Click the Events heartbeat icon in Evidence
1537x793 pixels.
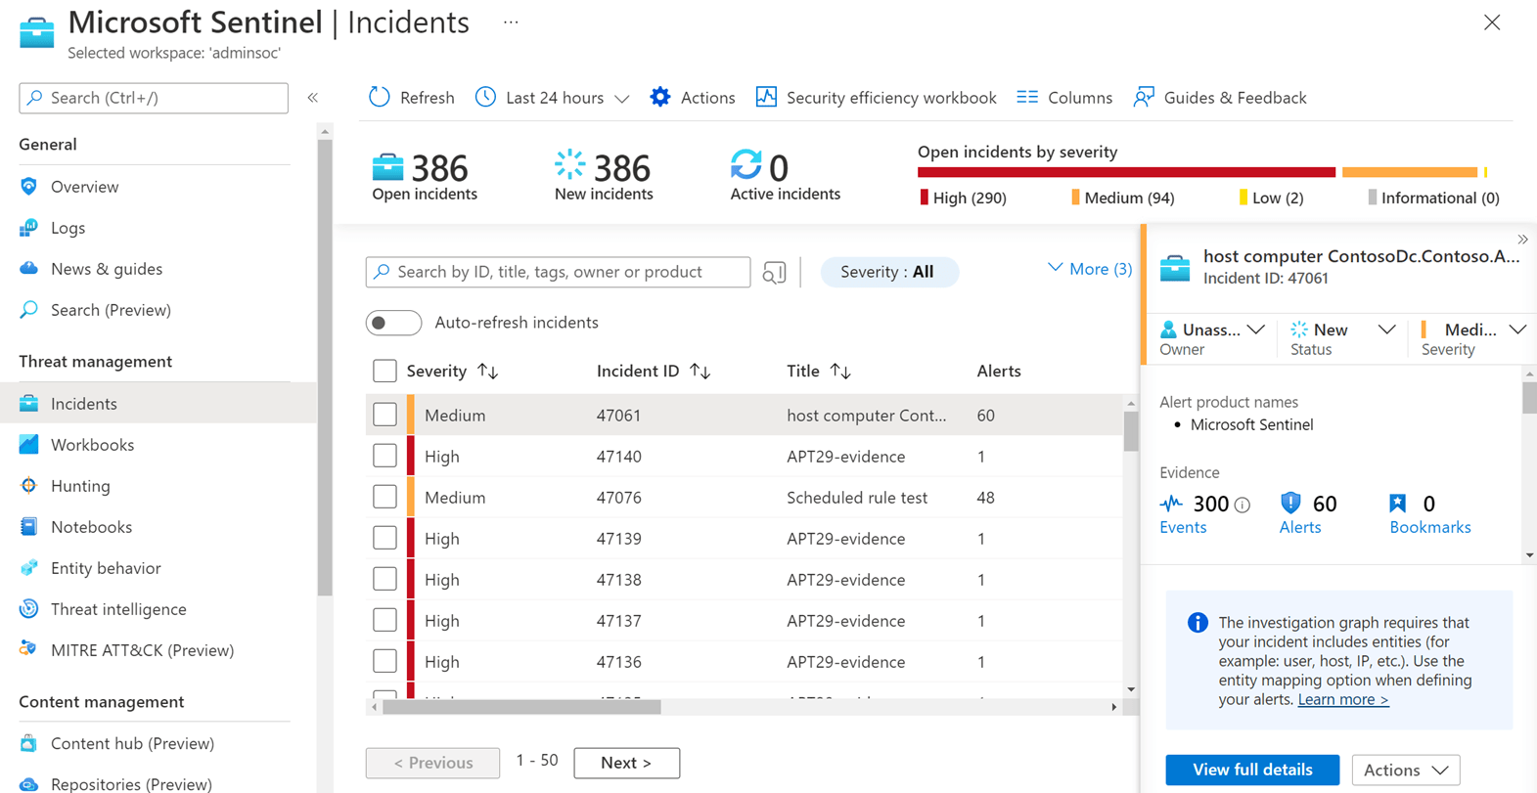pyautogui.click(x=1171, y=504)
